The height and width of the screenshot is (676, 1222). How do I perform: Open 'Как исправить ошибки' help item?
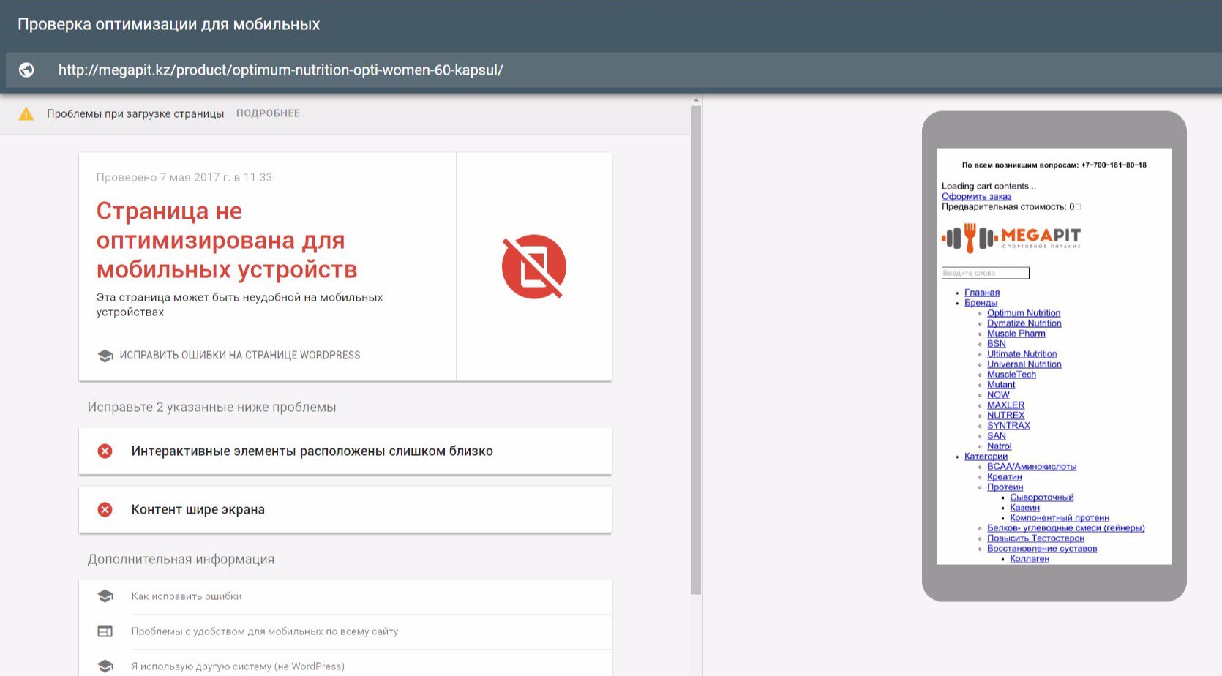[x=187, y=596]
